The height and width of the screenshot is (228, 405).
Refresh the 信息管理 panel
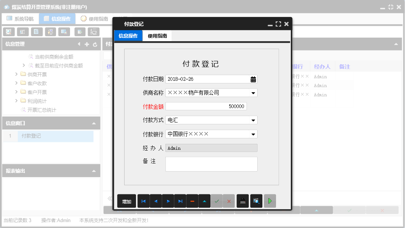(95, 44)
